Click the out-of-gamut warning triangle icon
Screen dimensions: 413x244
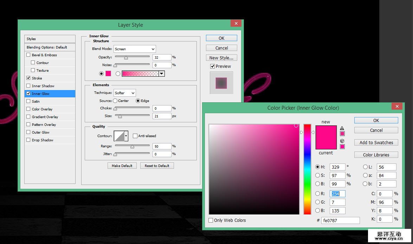[342, 128]
